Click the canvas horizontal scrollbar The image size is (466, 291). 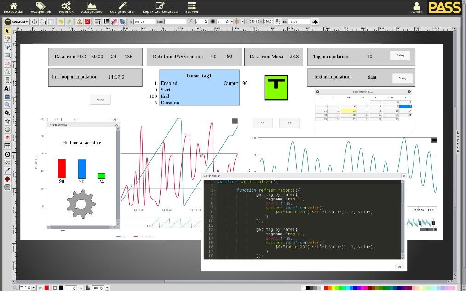[x=243, y=281]
